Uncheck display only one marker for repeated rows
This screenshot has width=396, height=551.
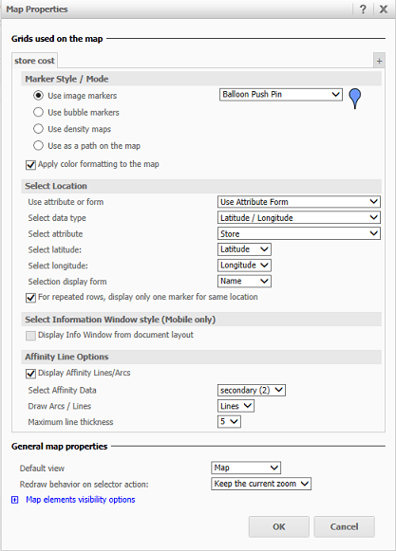click(x=30, y=298)
